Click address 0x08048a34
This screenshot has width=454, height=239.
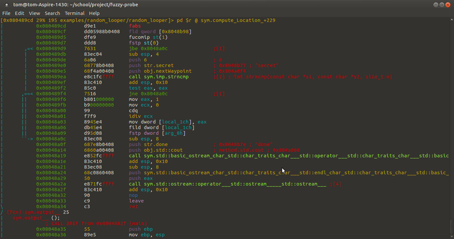point(51,206)
